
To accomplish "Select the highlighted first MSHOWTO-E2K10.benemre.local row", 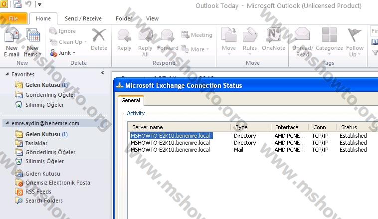I will 171,136.
